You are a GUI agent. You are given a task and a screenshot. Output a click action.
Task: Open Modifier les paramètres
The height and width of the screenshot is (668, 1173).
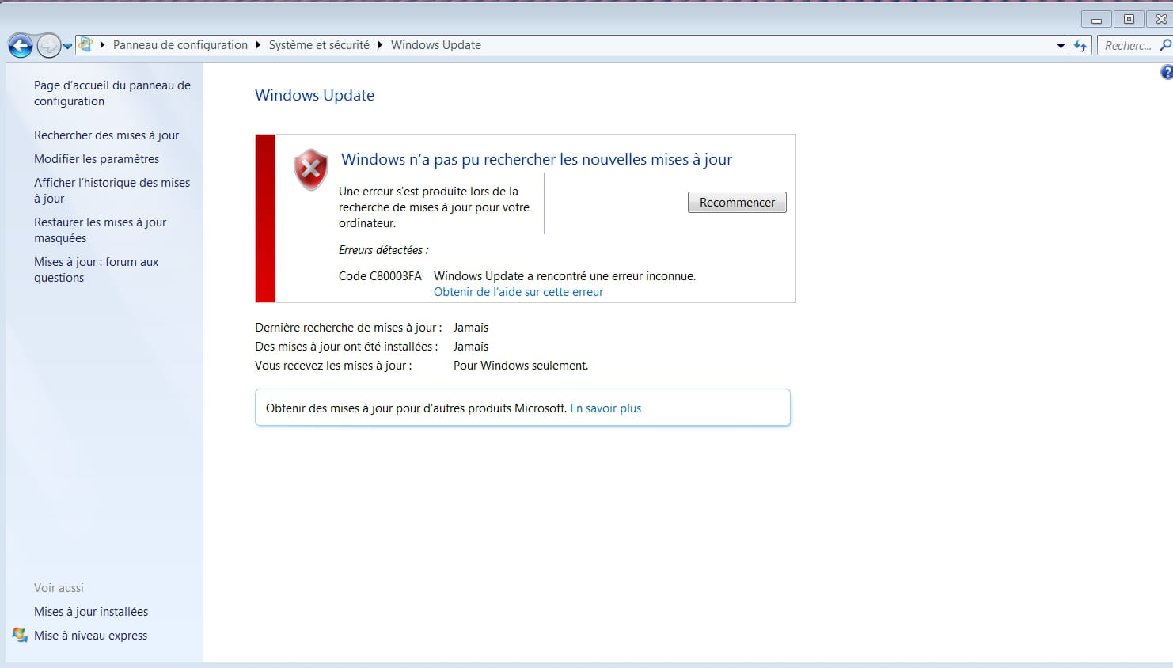[x=97, y=159]
